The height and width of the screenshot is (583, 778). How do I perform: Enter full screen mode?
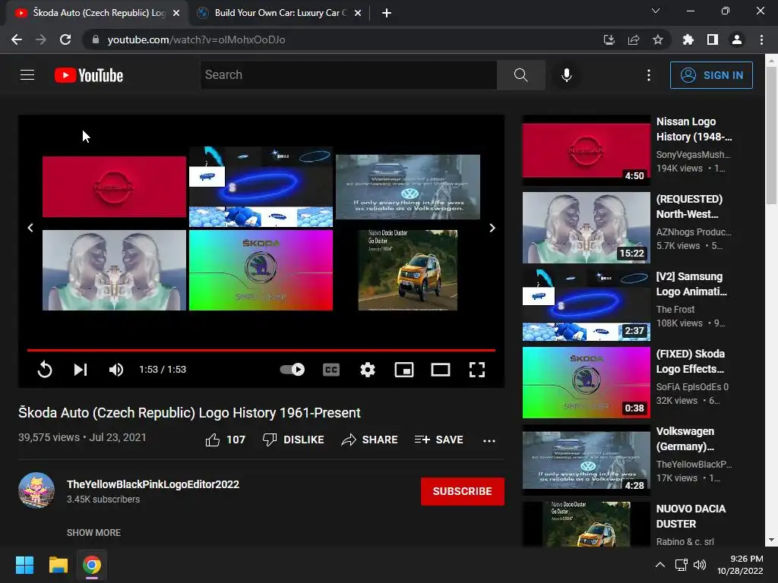click(477, 370)
